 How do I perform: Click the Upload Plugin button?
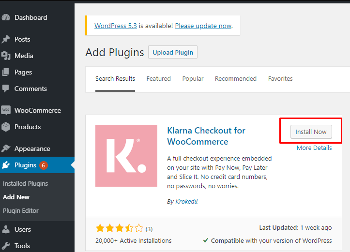[173, 53]
